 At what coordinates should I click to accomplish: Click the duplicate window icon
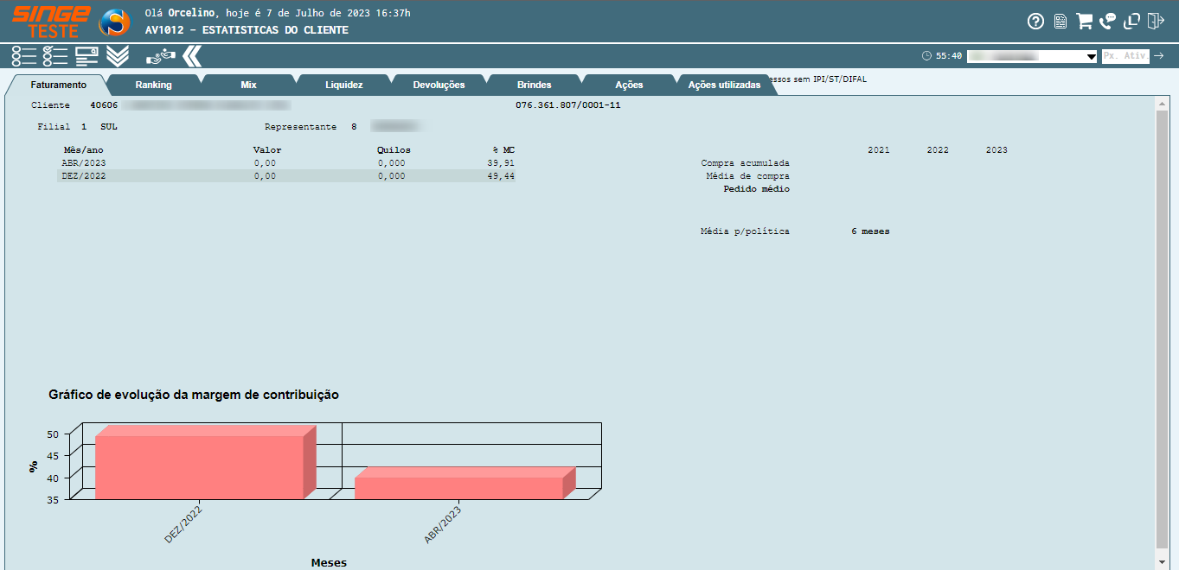pyautogui.click(x=1132, y=22)
